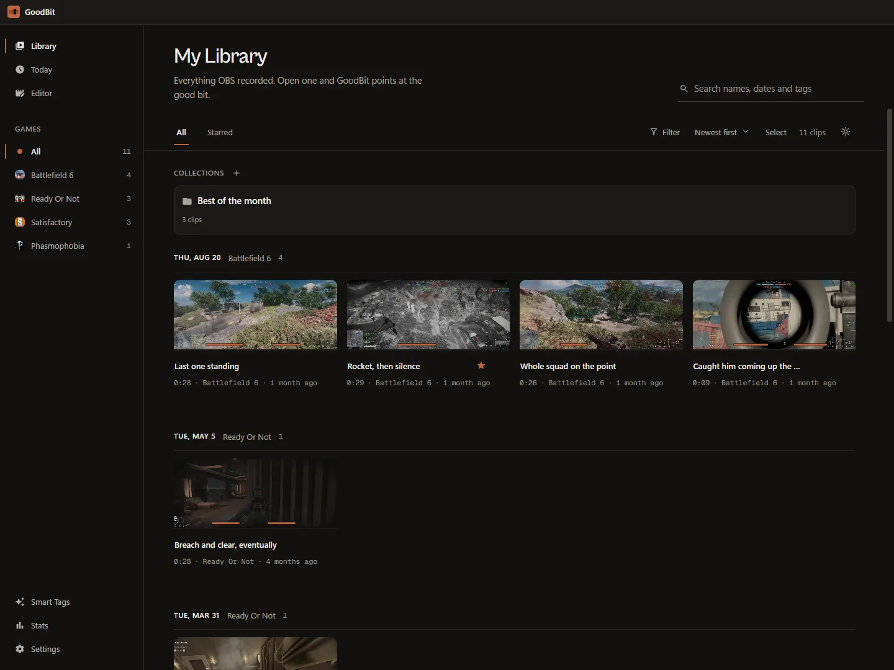Click the GoodBit app logo icon
The height and width of the screenshot is (670, 894).
(x=14, y=12)
